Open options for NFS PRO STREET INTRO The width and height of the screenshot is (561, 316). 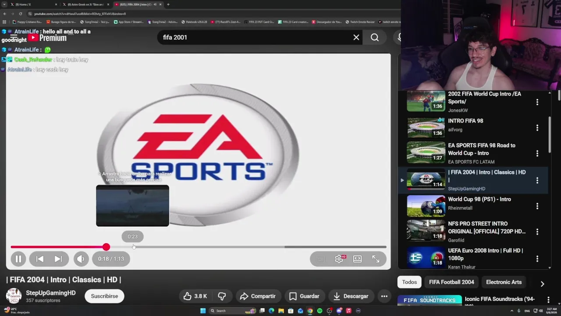[537, 232]
